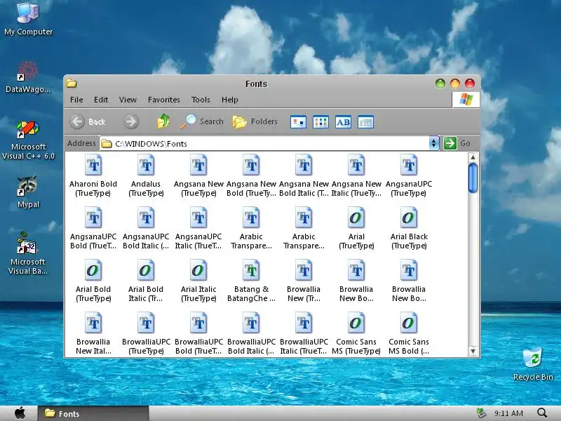
Task: Switch to Details view
Action: [365, 122]
